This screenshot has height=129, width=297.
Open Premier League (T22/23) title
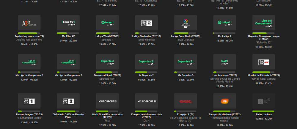click(x=29, y=114)
